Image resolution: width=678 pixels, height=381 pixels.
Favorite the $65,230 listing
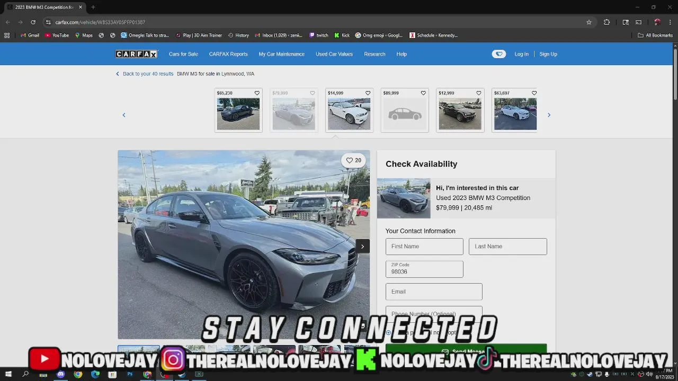tap(257, 93)
